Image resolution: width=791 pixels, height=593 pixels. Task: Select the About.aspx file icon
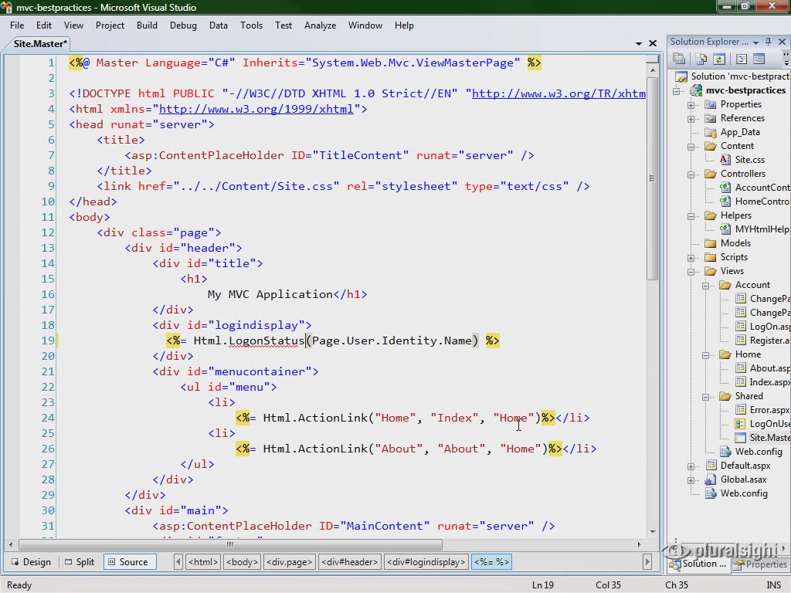(x=741, y=368)
